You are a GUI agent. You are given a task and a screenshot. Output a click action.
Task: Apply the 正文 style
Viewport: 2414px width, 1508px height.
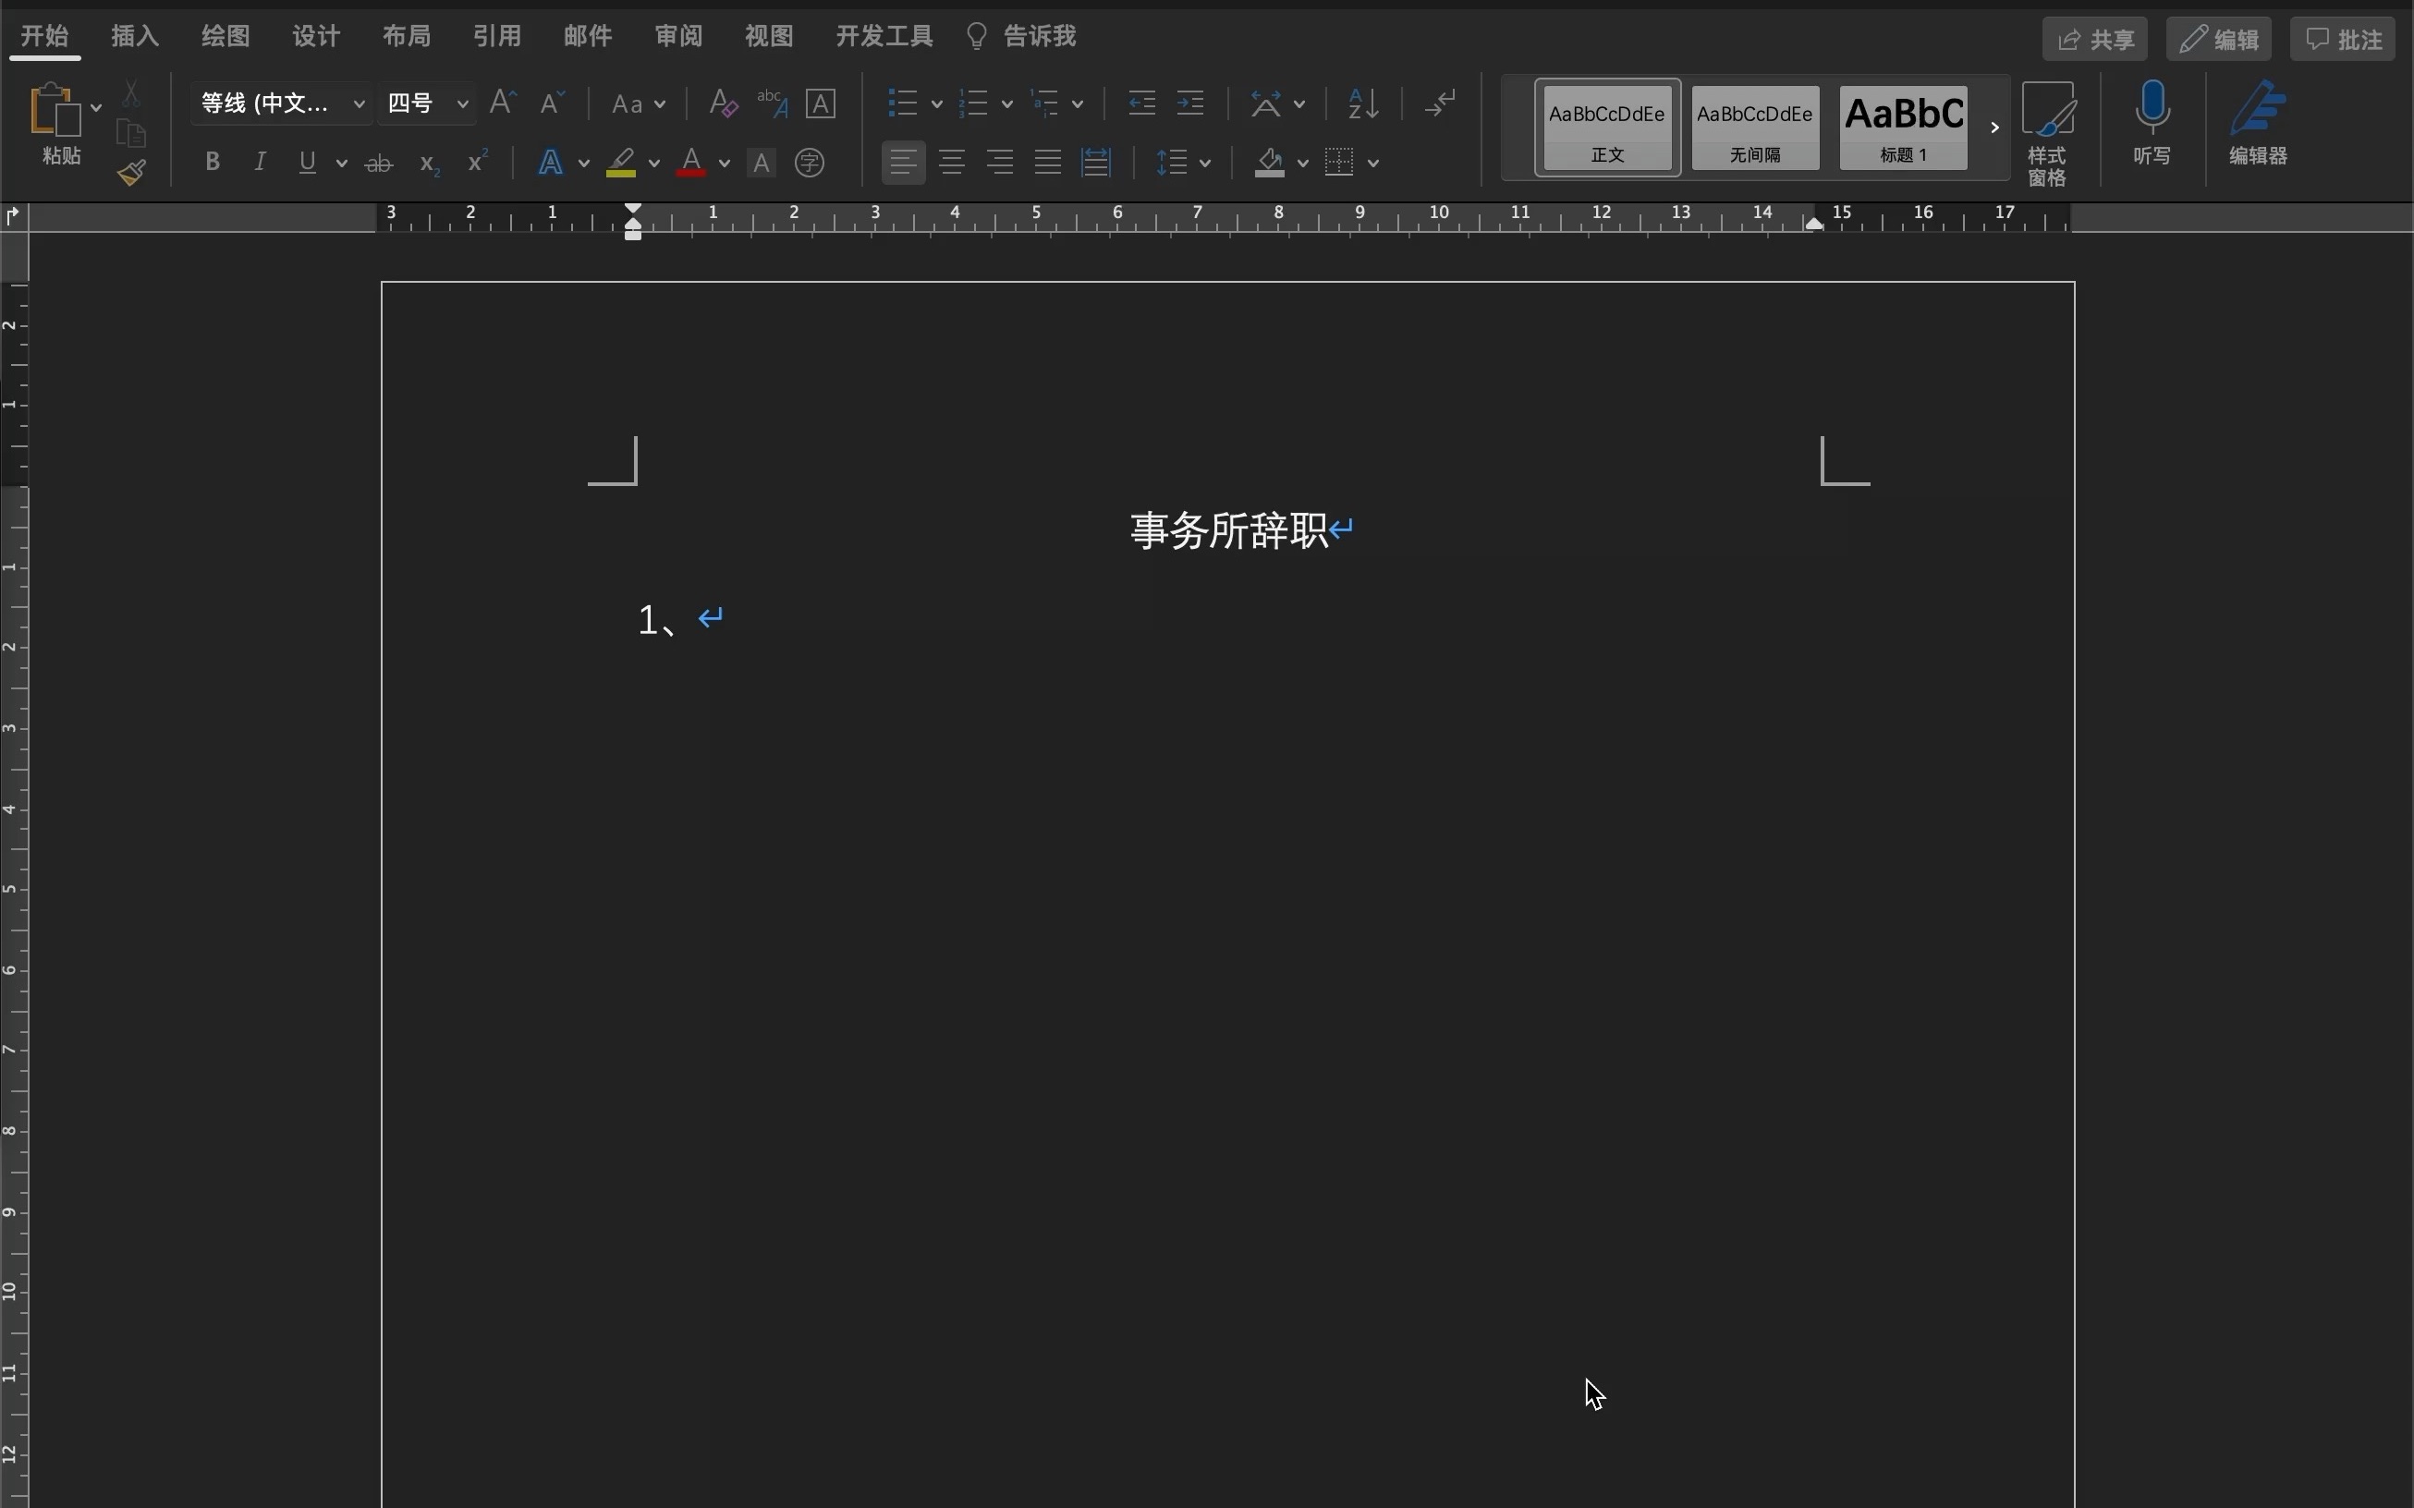pyautogui.click(x=1607, y=128)
